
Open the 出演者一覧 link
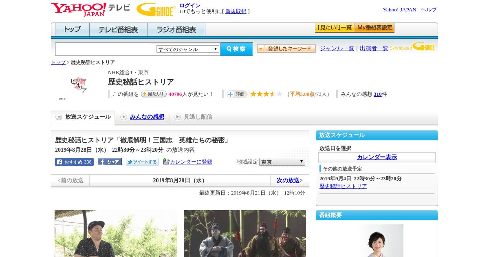point(374,49)
